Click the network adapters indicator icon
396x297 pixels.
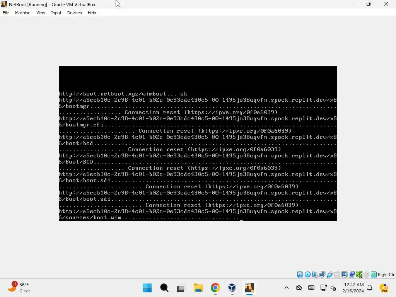coord(322,275)
